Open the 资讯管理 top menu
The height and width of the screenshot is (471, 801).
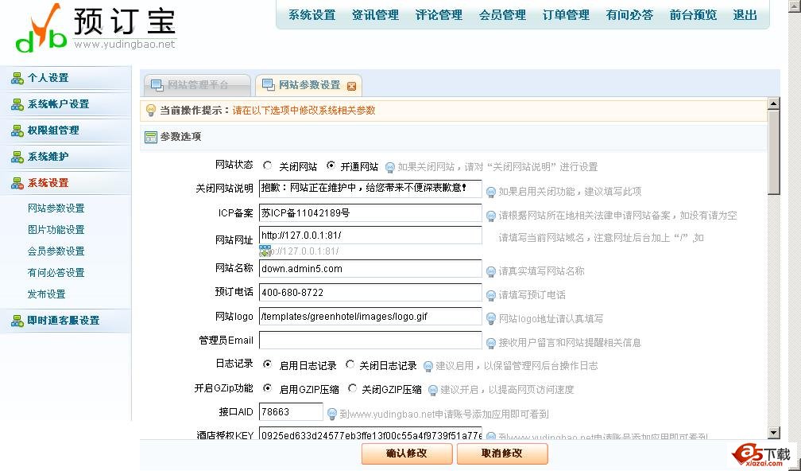click(375, 15)
